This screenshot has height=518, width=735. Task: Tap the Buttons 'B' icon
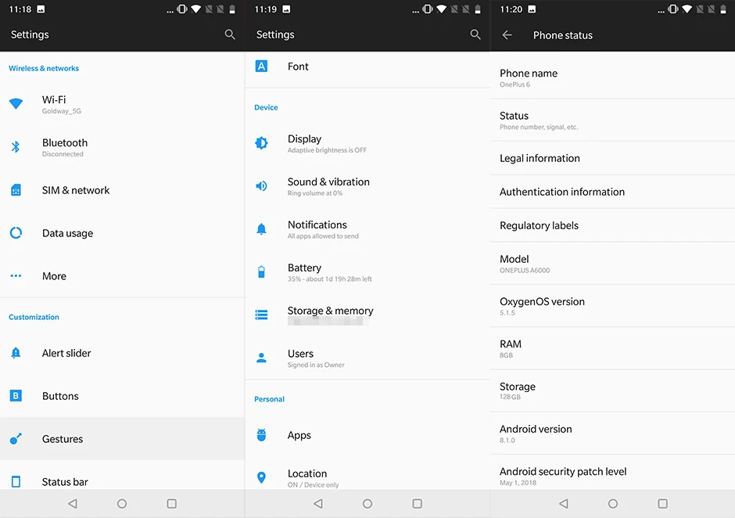pos(16,395)
